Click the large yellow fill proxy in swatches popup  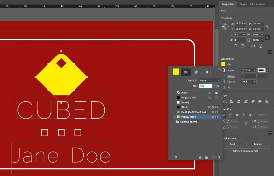(x=176, y=72)
